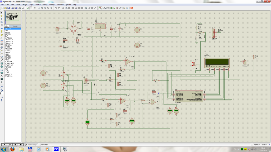Select the 2D Line graphics tool

tap(2, 60)
